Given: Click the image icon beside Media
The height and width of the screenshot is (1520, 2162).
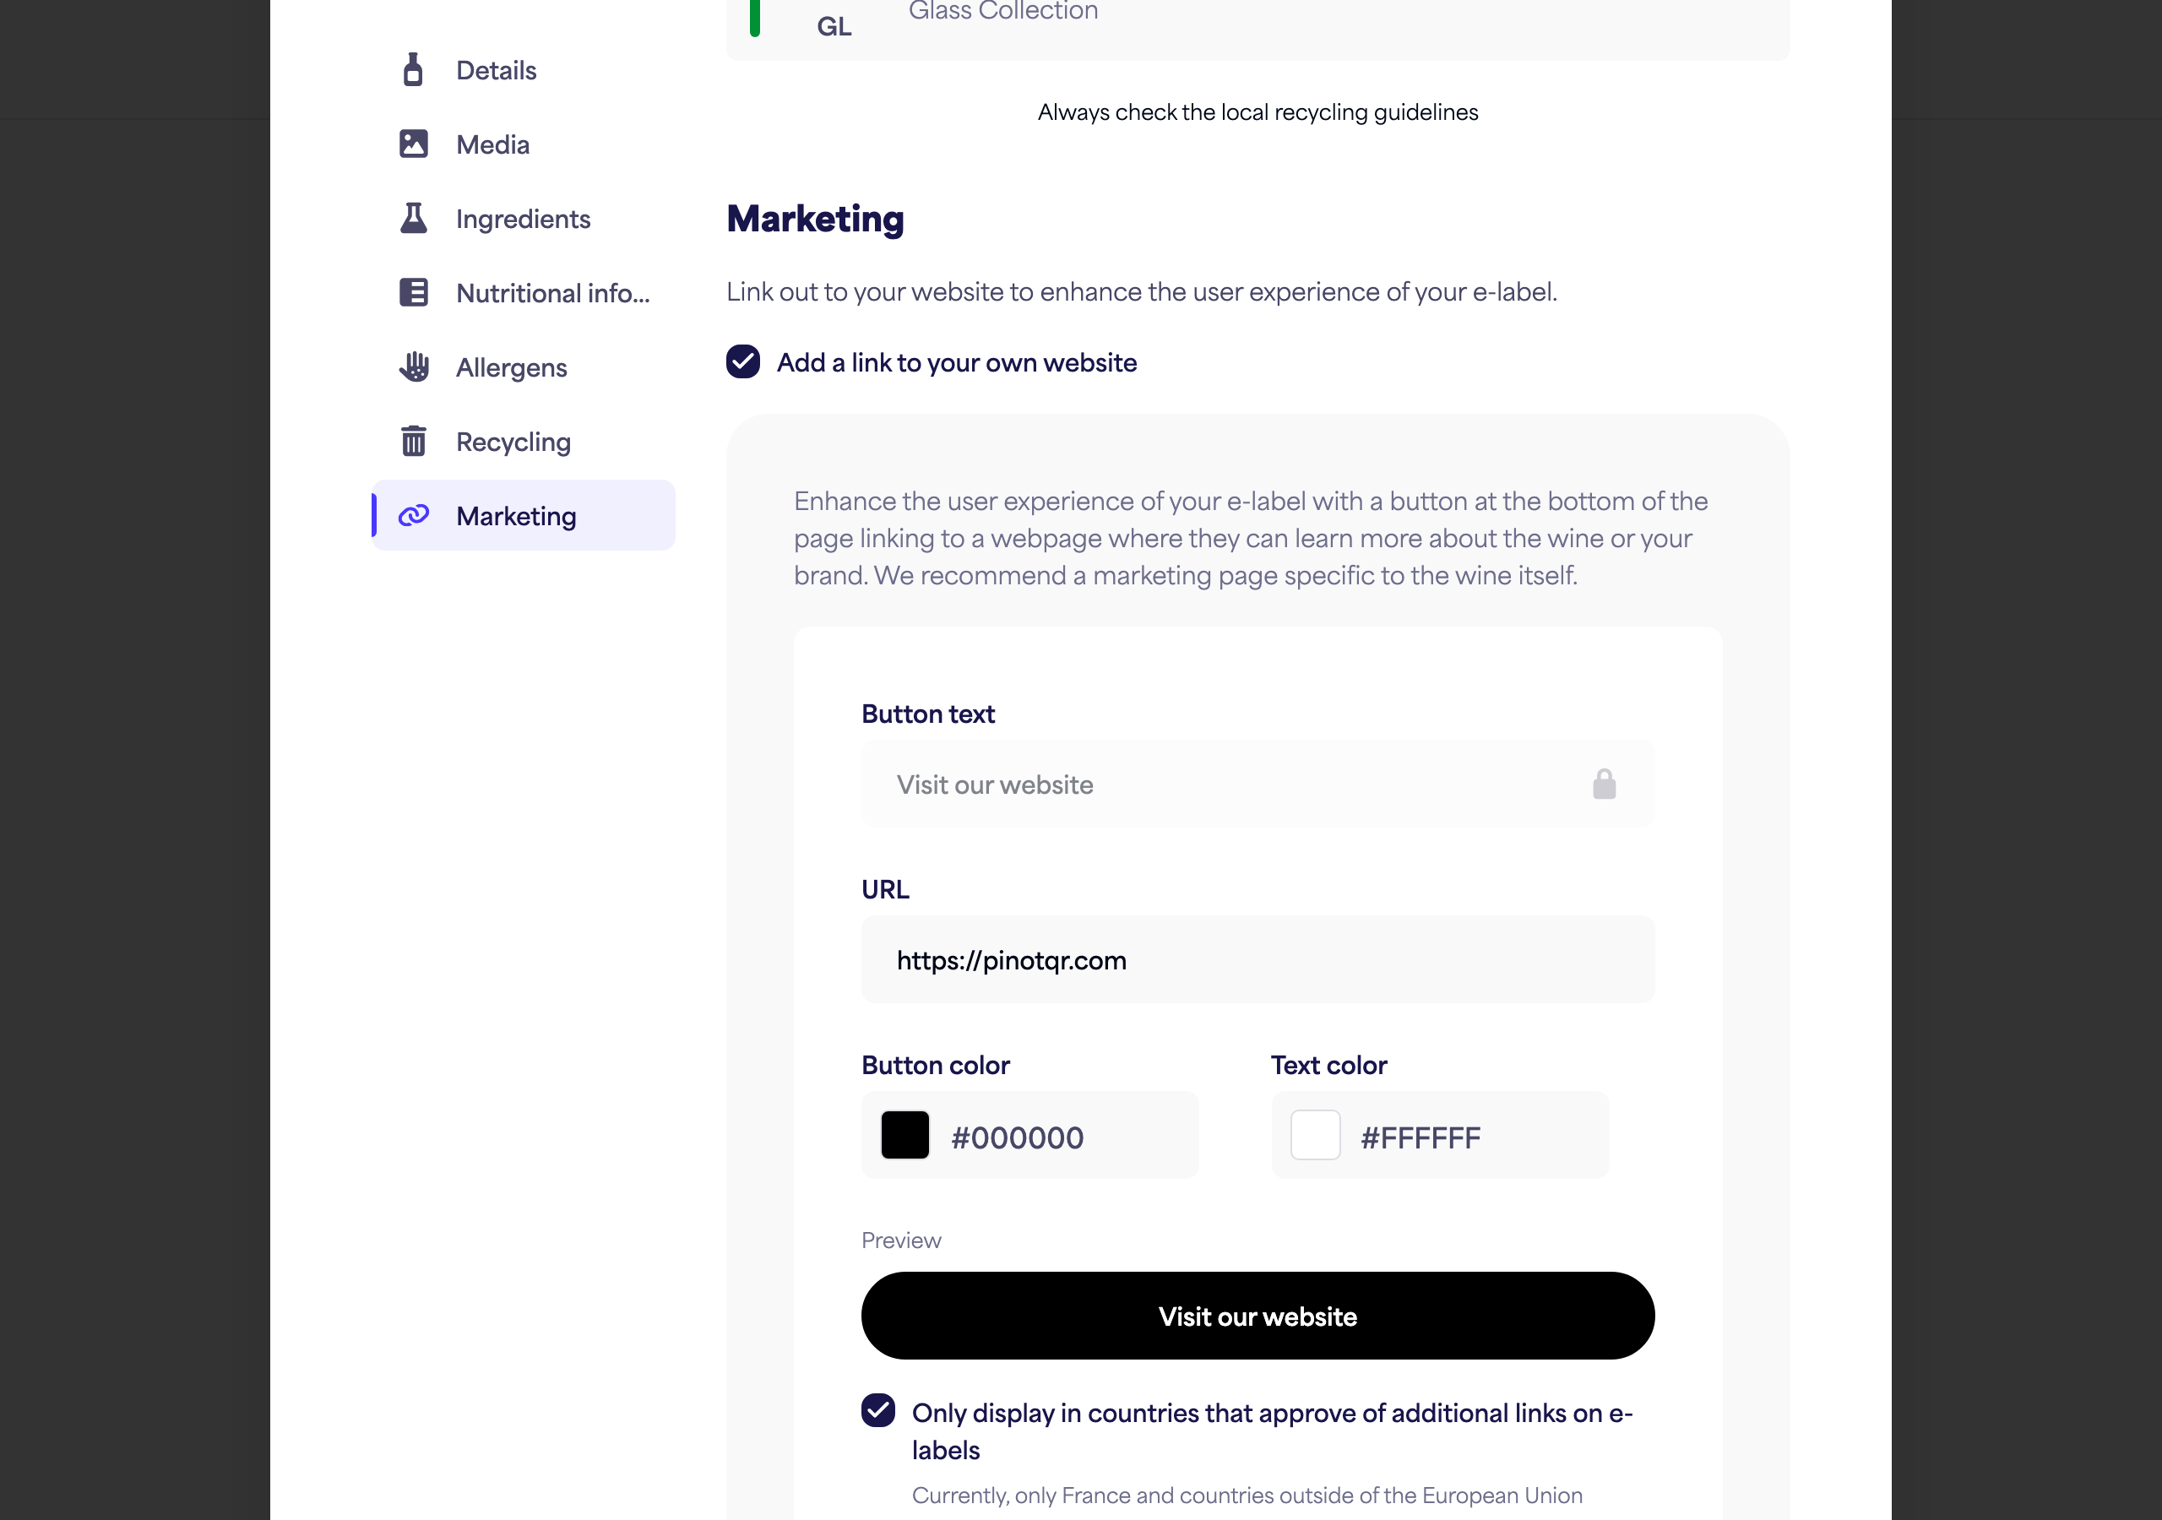Looking at the screenshot, I should pos(413,144).
